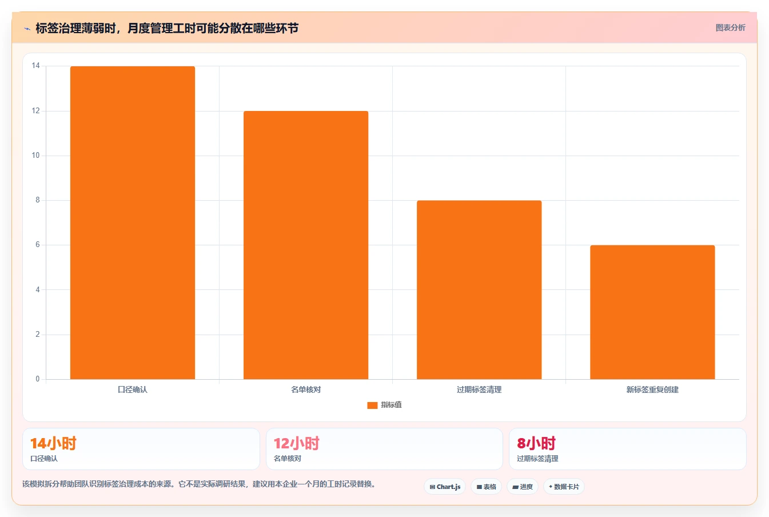Click the 图表分析 label in header
Image resolution: width=769 pixels, height=517 pixels.
point(730,27)
